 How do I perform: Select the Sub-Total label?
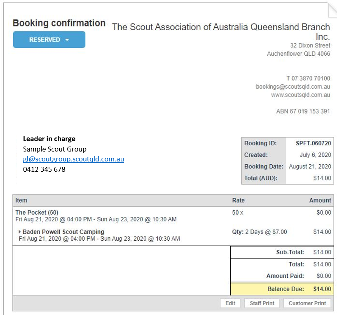click(290, 252)
